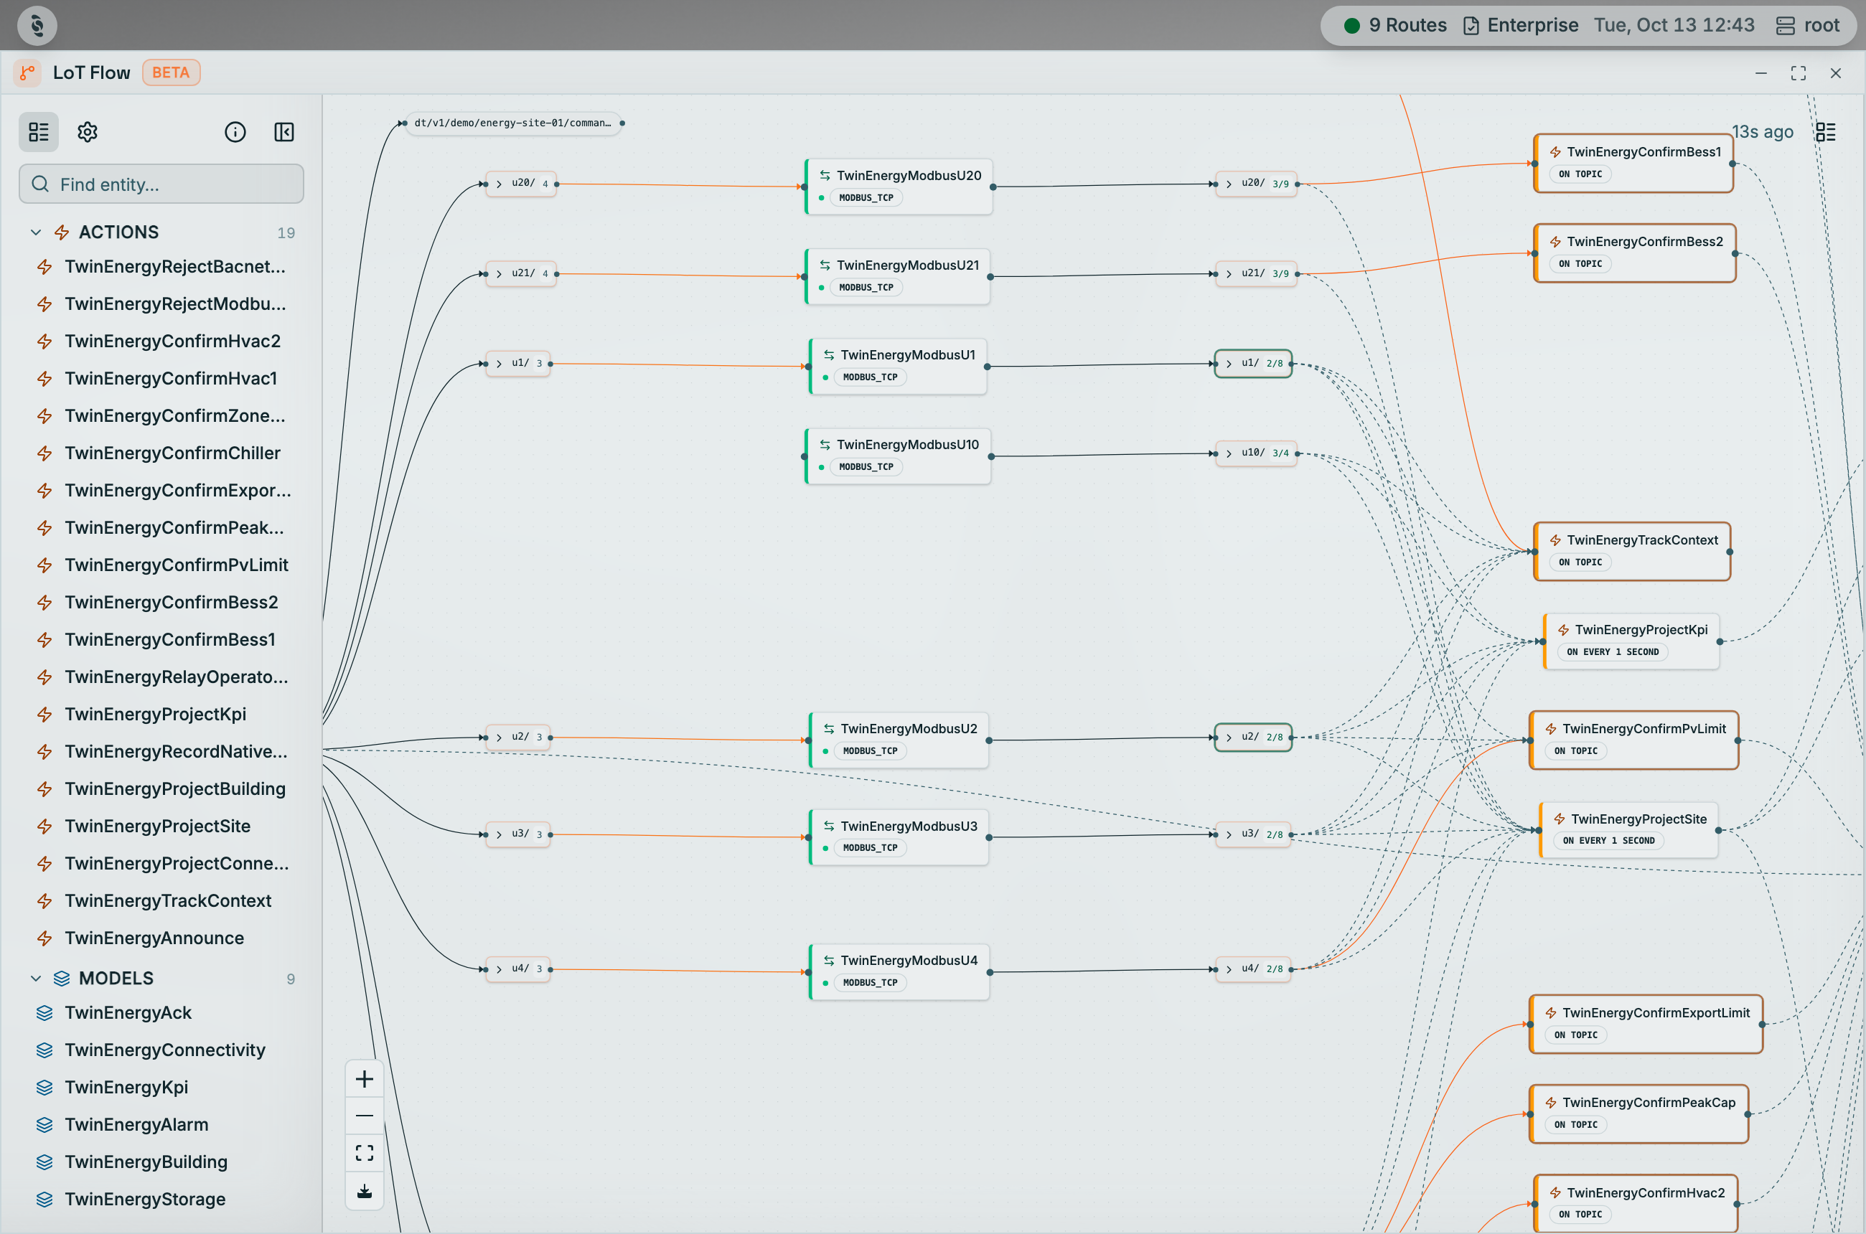Toggle the layout icon beside 13s ago
Viewport: 1866px width, 1234px height.
coord(1825,132)
